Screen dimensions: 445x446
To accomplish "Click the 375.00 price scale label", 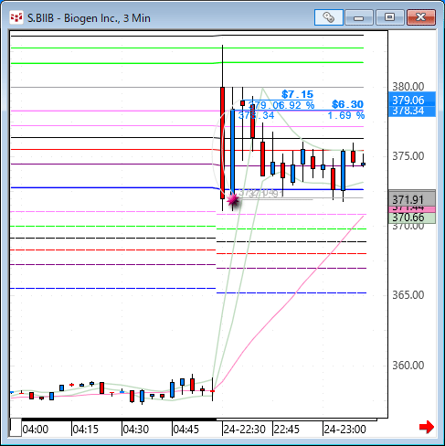I will tap(408, 156).
